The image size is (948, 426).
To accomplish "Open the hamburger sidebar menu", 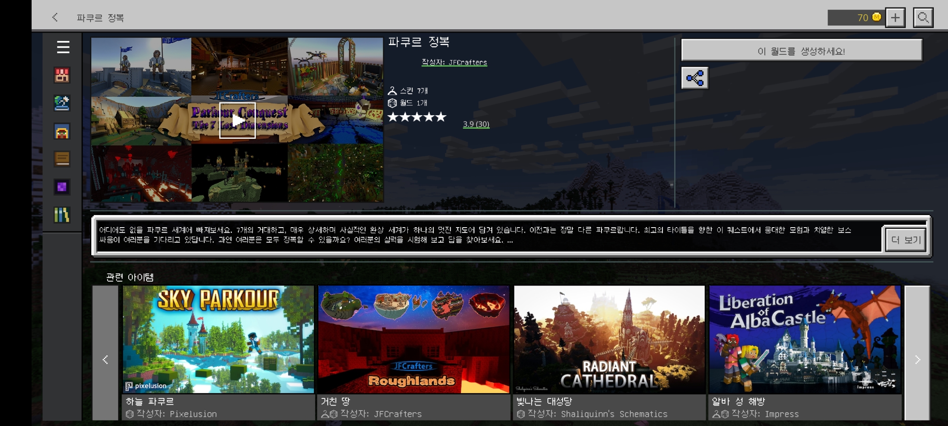I will [63, 47].
